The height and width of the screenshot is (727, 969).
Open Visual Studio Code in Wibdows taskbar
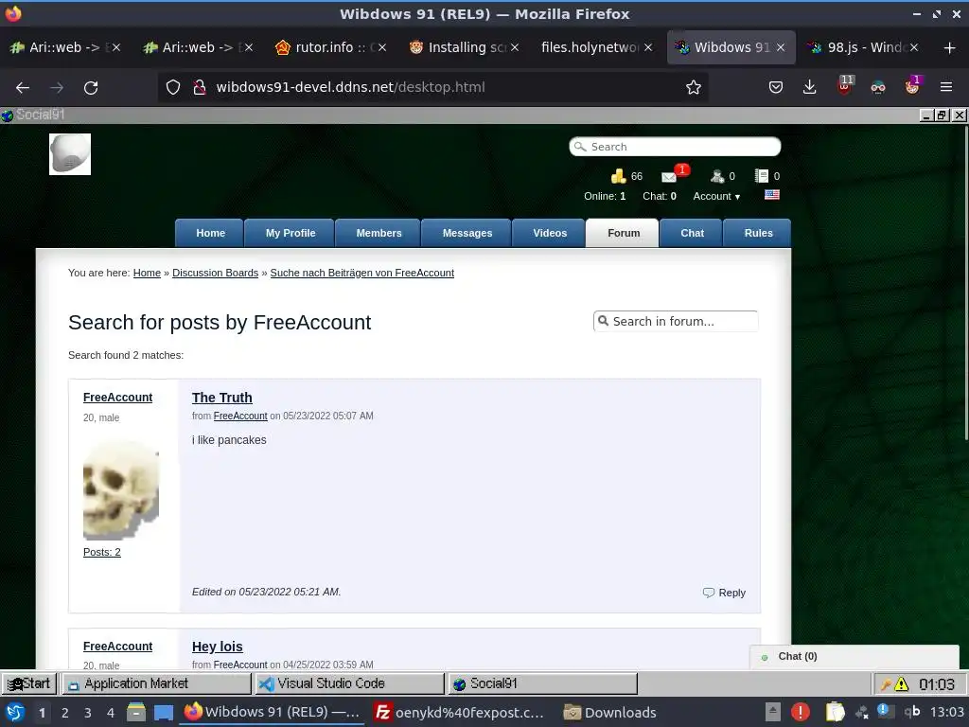[350, 683]
